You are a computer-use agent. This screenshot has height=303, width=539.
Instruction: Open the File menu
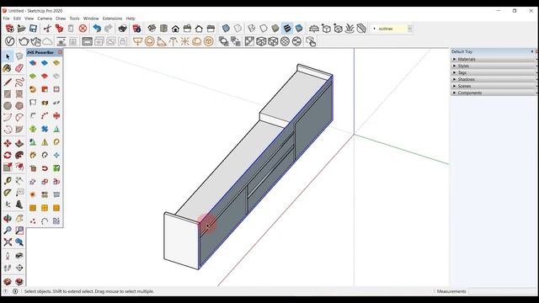coord(6,19)
